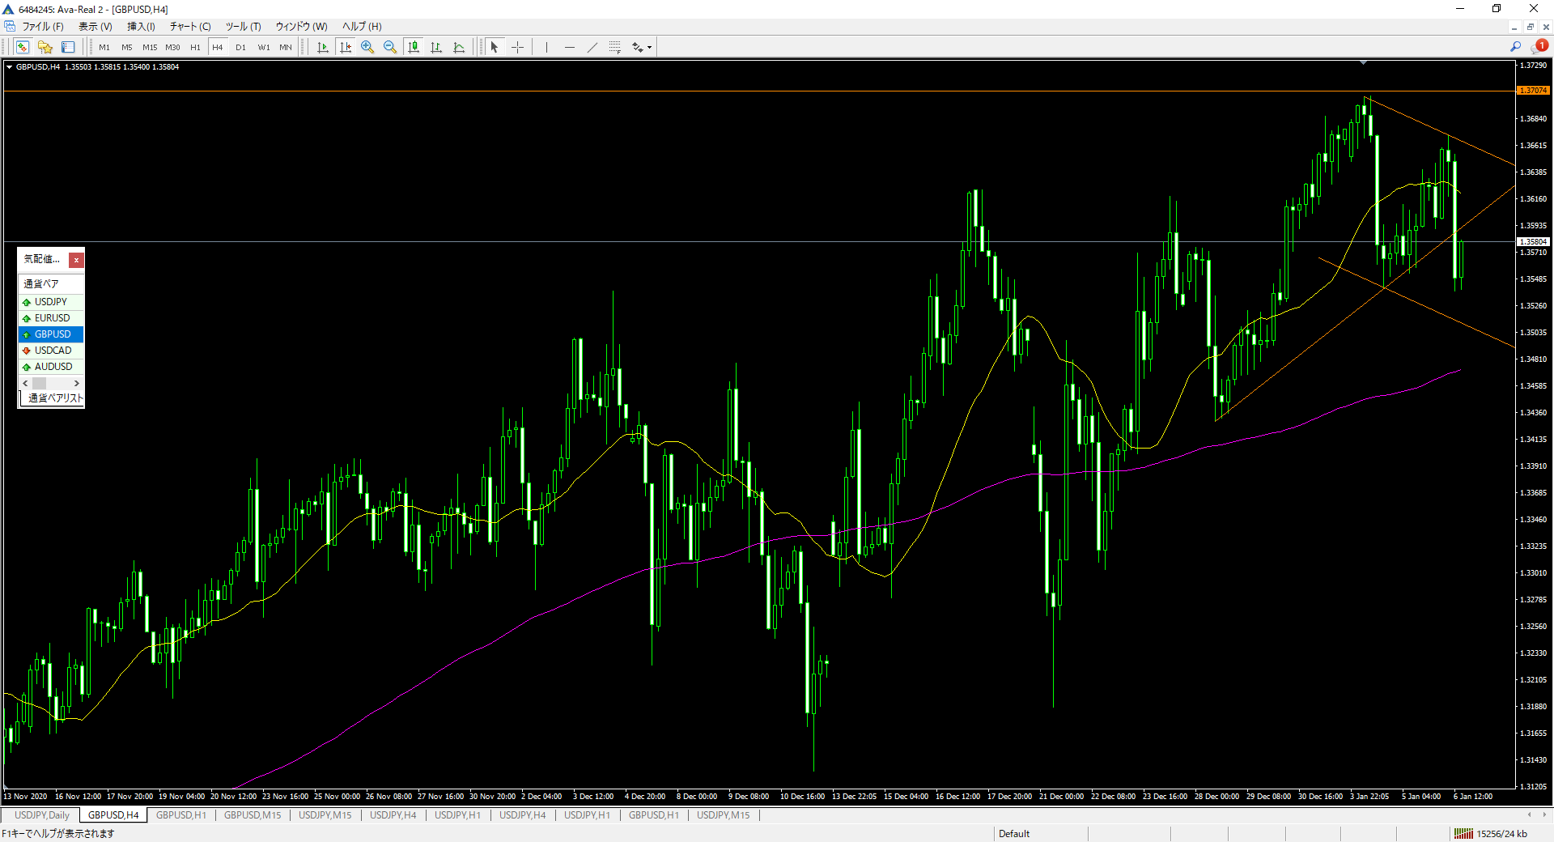Select EURUSD in the quotes list
This screenshot has height=842, width=1554.
(x=51, y=318)
